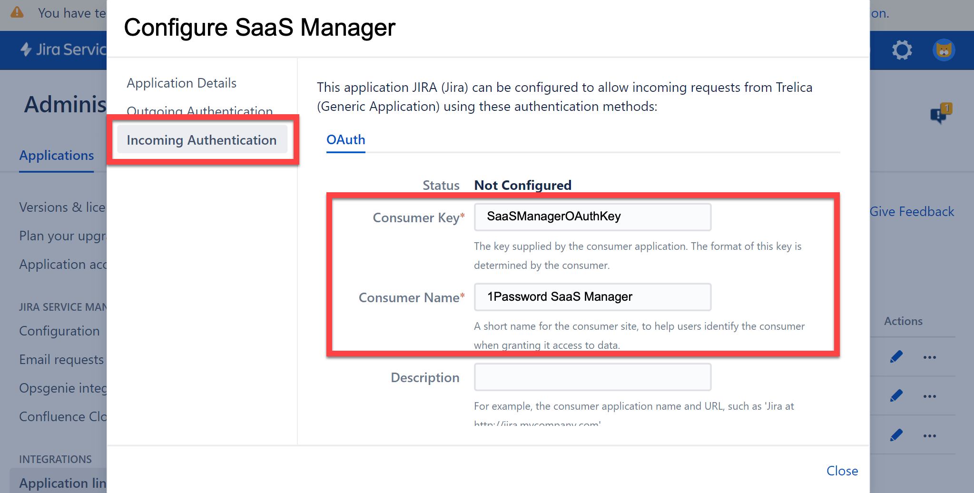Click the Actions column header
The image size is (974, 493).
pyautogui.click(x=903, y=321)
